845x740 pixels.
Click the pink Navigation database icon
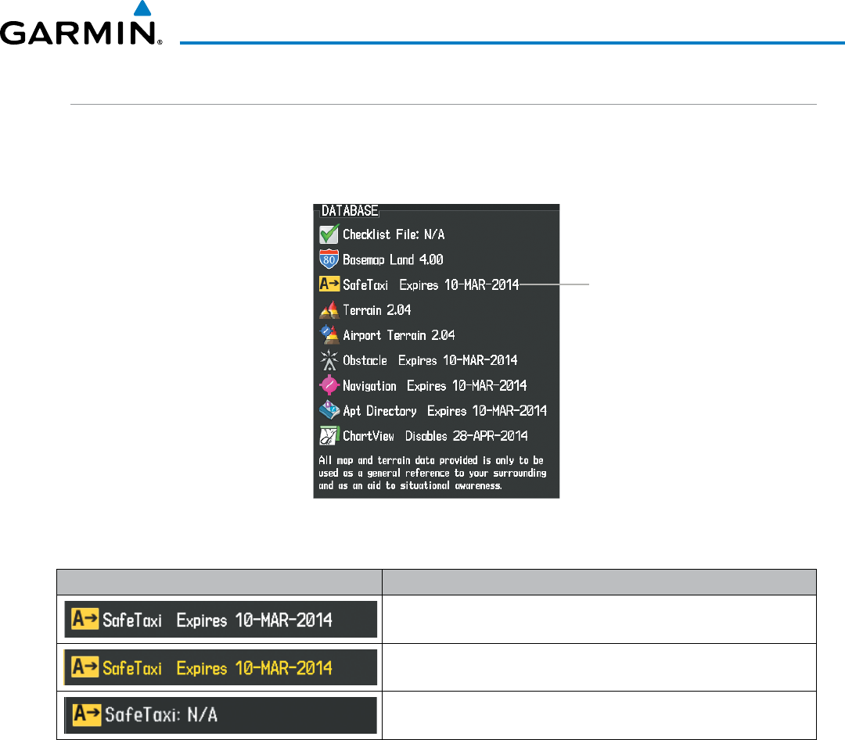pyautogui.click(x=329, y=385)
